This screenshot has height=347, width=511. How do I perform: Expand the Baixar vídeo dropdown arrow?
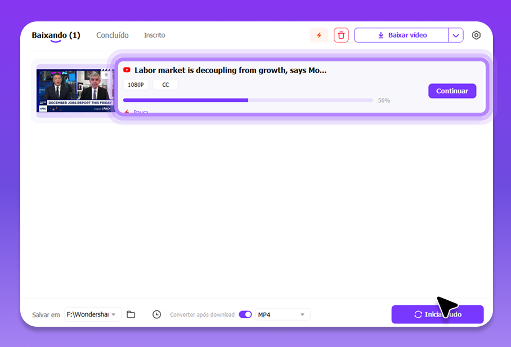pos(456,35)
